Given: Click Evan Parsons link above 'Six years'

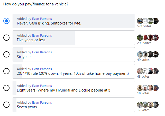Looking at the screenshot, I should pyautogui.click(x=42, y=52).
